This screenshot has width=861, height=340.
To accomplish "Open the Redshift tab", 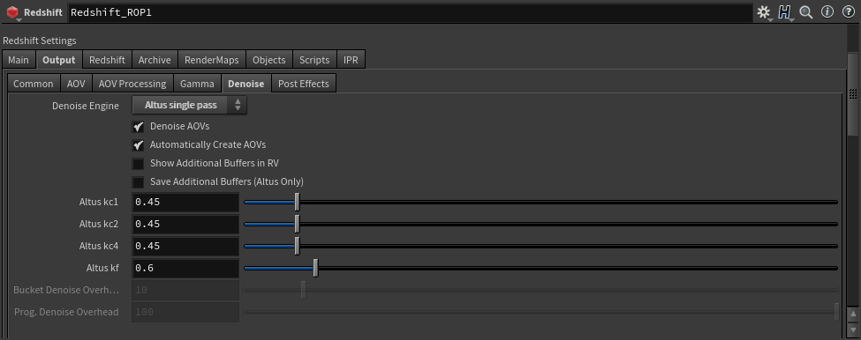I will tap(107, 60).
